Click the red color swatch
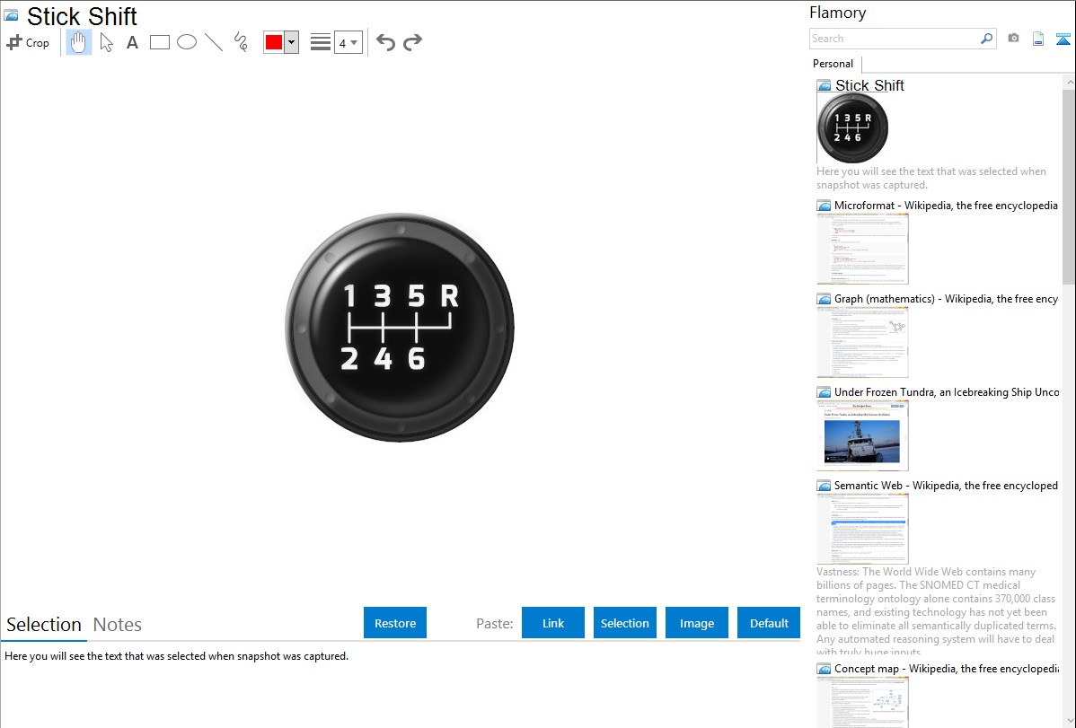This screenshot has width=1076, height=728. [x=274, y=42]
